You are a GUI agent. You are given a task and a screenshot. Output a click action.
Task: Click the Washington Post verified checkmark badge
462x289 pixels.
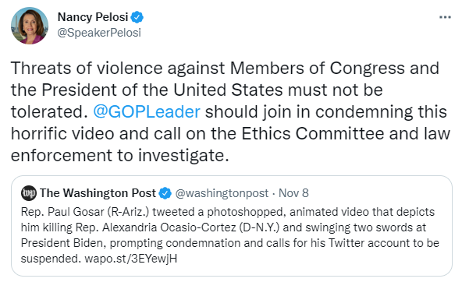coord(165,193)
